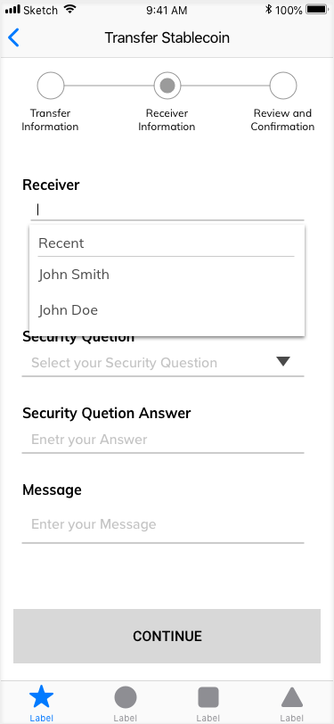The width and height of the screenshot is (334, 724).
Task: Expand the Security Question dropdown arrow
Action: pyautogui.click(x=283, y=361)
